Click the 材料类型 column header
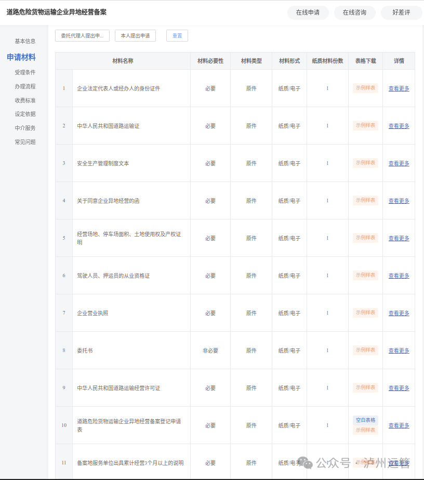 (251, 61)
